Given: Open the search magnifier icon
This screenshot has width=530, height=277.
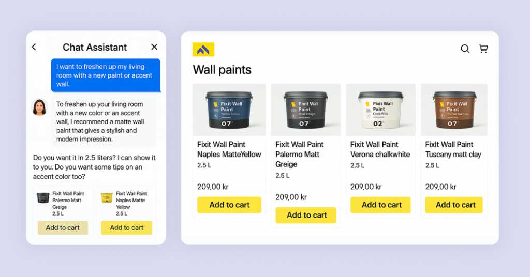Looking at the screenshot, I should [x=465, y=49].
